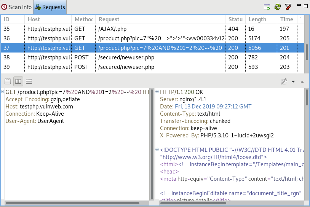Image resolution: width=310 pixels, height=207 pixels.
Task: Collapse the panel with the up-arrow icon
Action: (302, 81)
